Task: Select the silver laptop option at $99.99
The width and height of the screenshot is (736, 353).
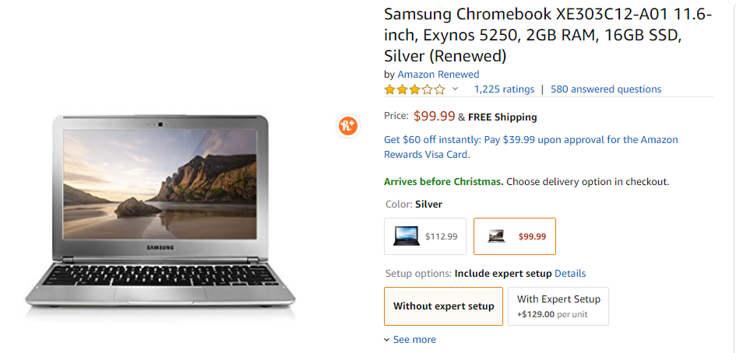Action: point(515,236)
